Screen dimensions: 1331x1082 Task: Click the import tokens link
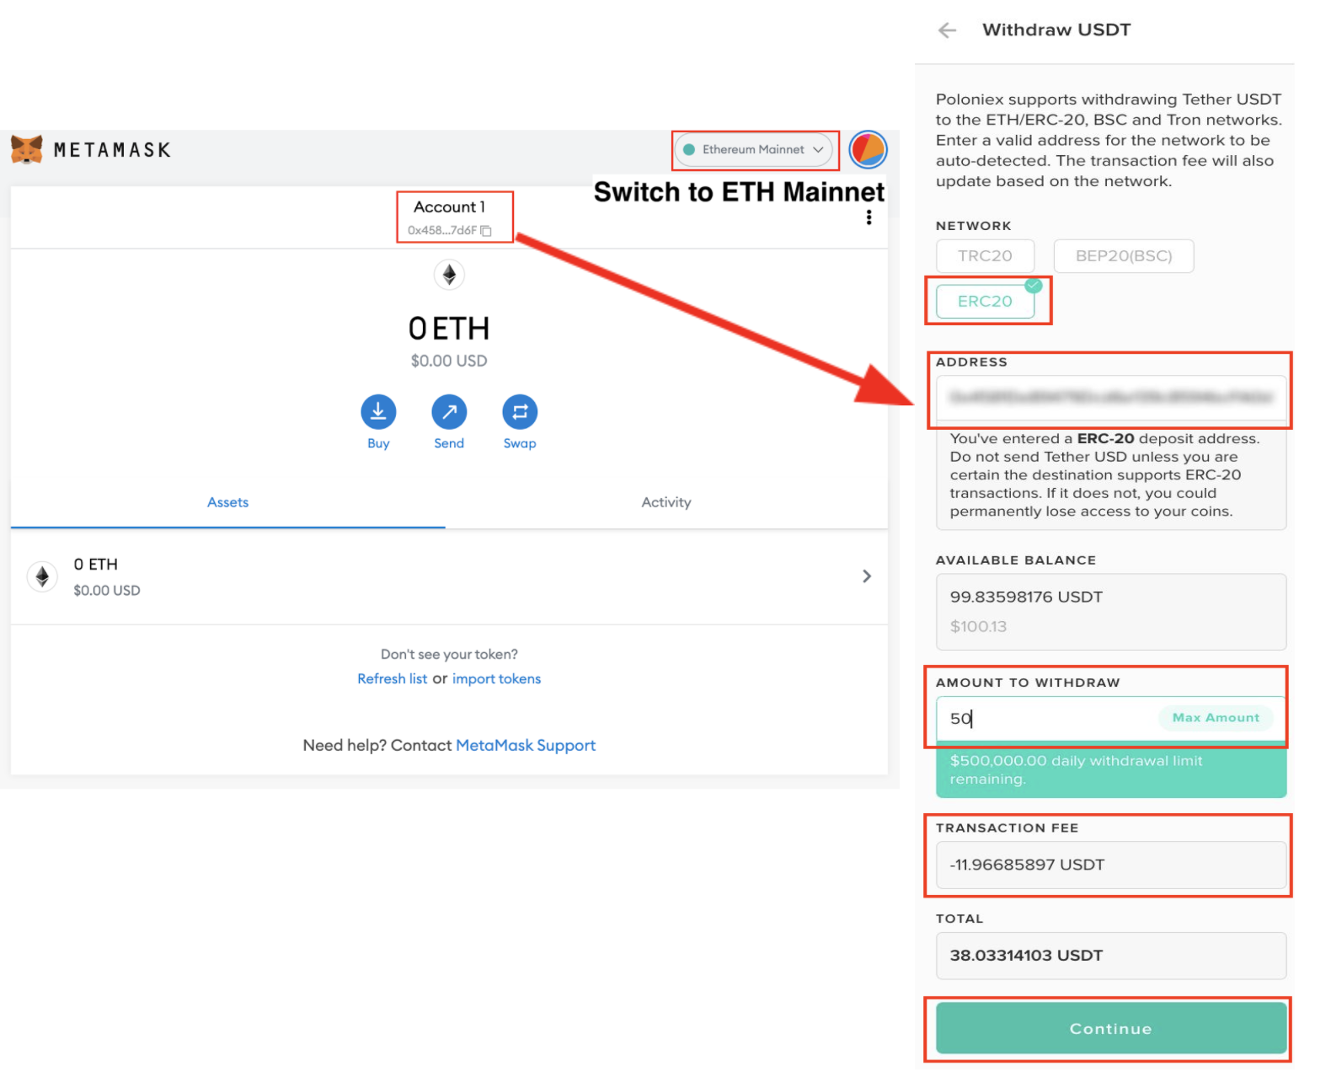click(x=496, y=679)
